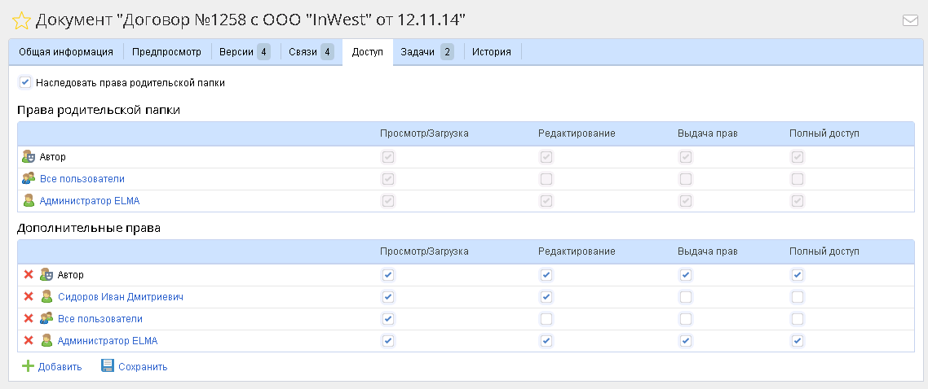Open Сидоров Иван Дмитриевич user link
928x389 pixels.
pos(120,297)
